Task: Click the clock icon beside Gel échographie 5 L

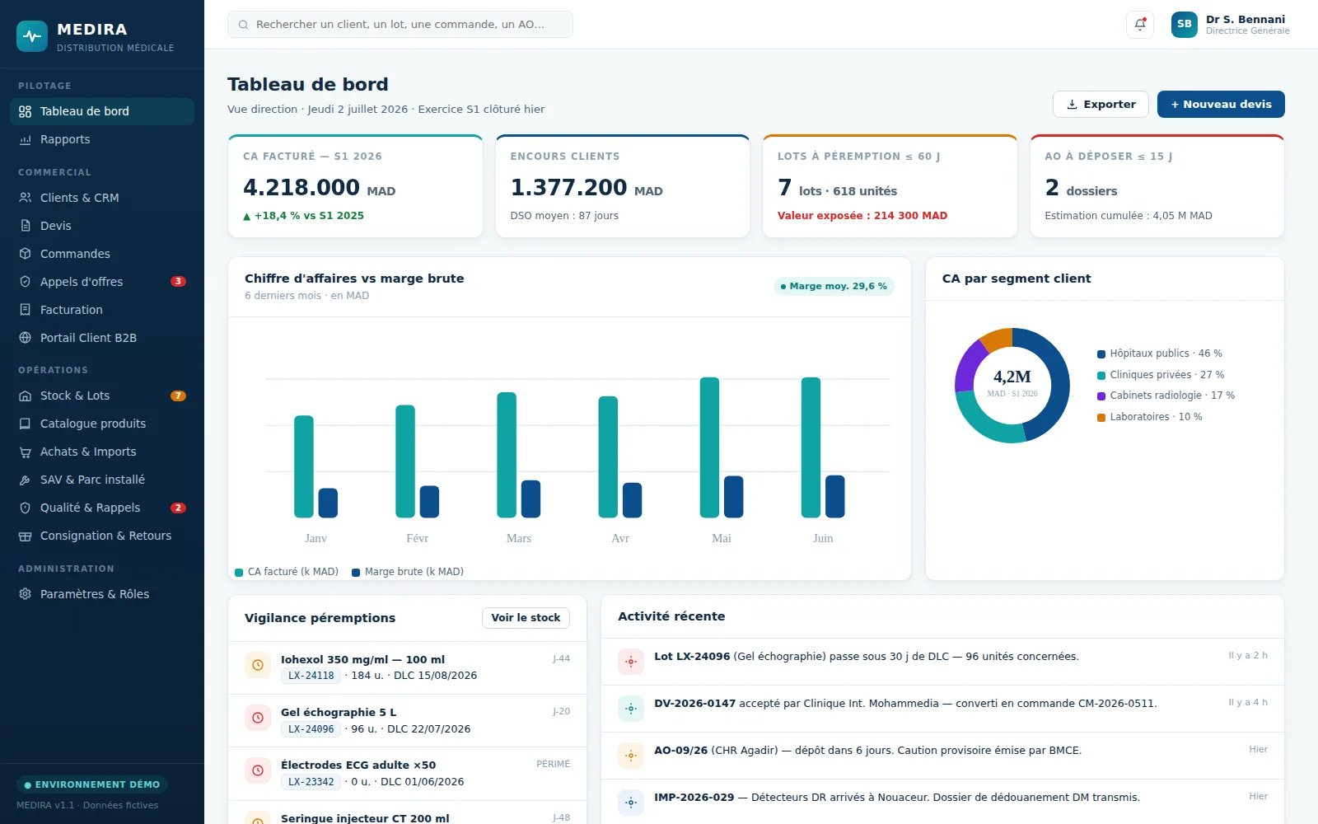Action: click(x=258, y=718)
